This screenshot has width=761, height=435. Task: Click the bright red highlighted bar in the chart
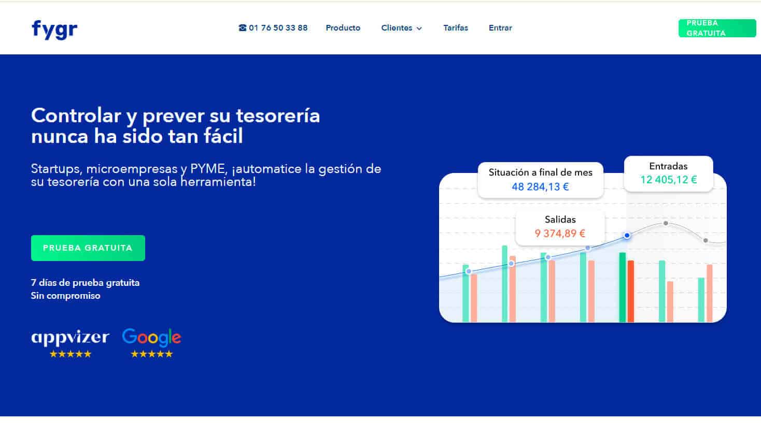(x=631, y=291)
